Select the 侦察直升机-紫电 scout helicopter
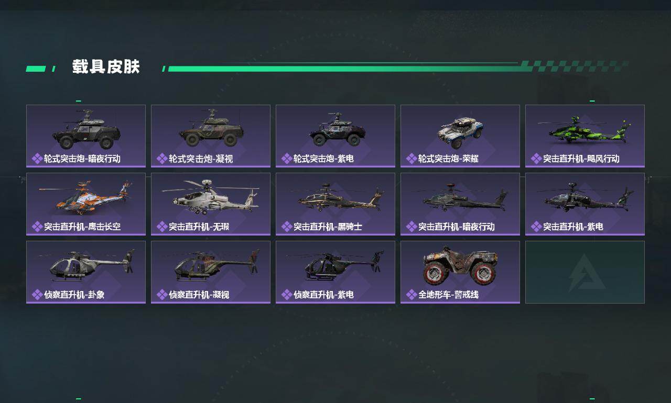The image size is (671, 403). pyautogui.click(x=335, y=272)
